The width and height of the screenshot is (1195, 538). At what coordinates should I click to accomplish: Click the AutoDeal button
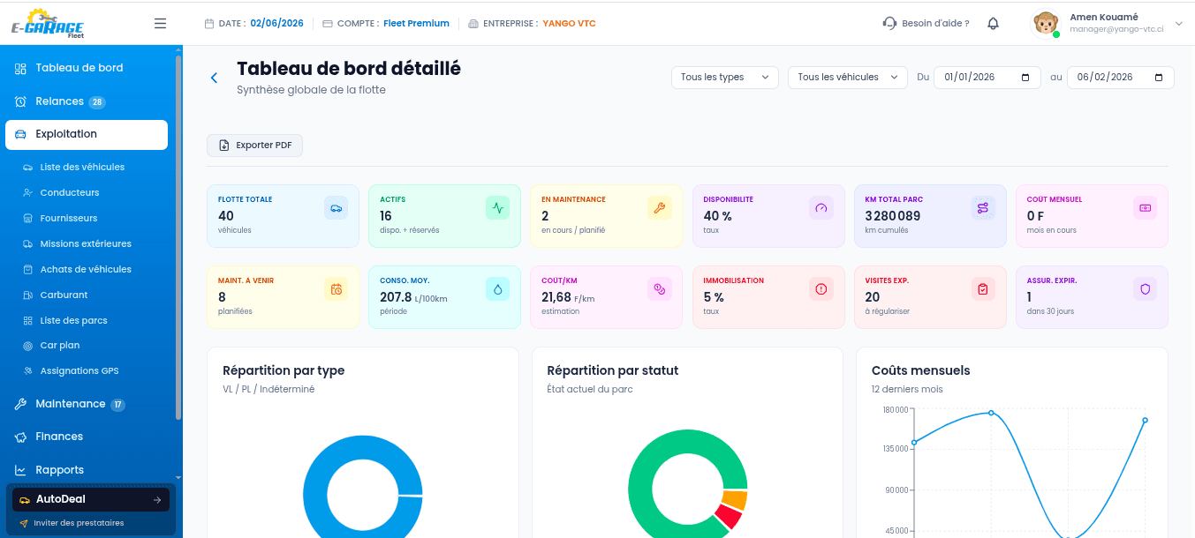tap(90, 500)
